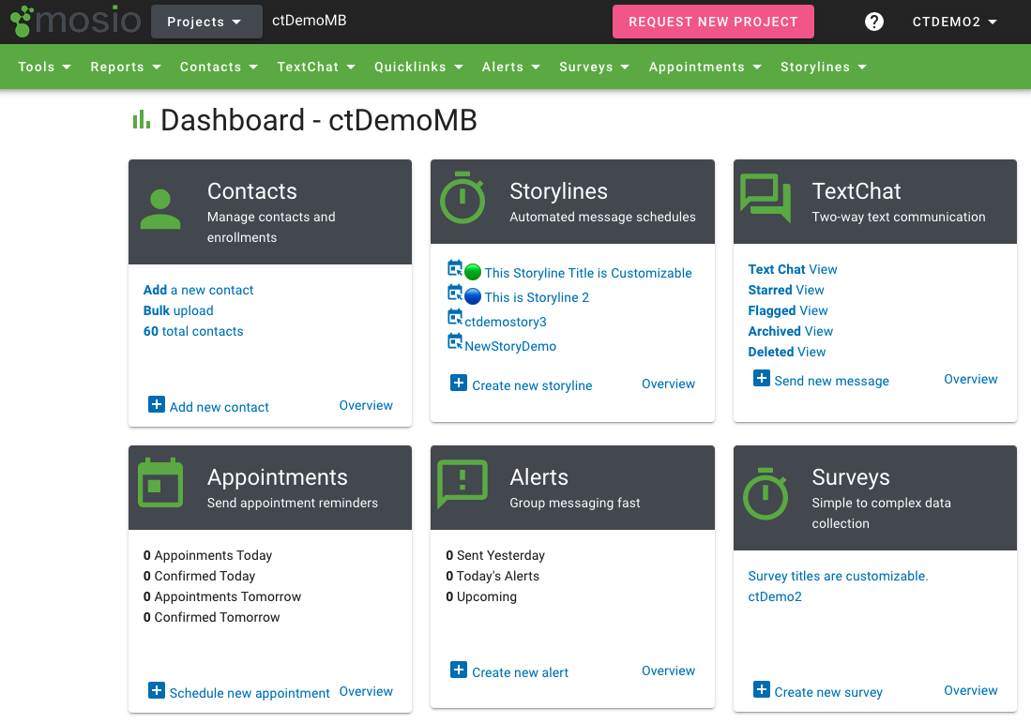Open the Tools dropdown menu
The width and height of the screenshot is (1031, 723).
[45, 67]
